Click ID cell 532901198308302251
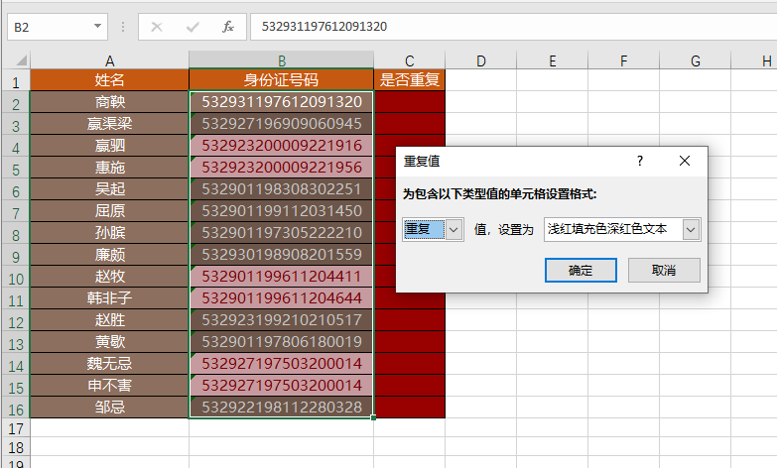Screen dimensions: 777x468 tap(282, 188)
